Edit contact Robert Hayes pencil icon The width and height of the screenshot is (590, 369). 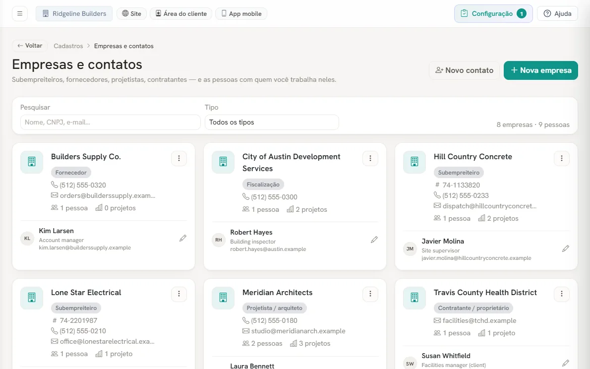[374, 240]
